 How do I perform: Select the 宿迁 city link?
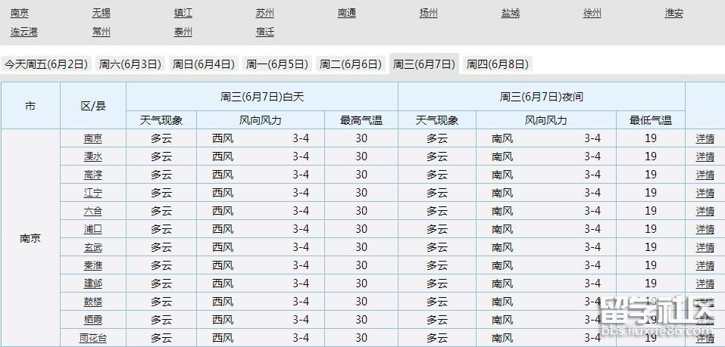tap(265, 32)
